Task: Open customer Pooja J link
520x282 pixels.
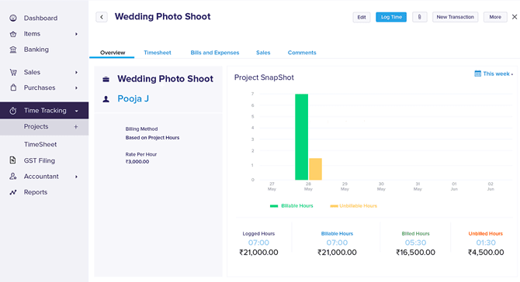Action: (133, 98)
